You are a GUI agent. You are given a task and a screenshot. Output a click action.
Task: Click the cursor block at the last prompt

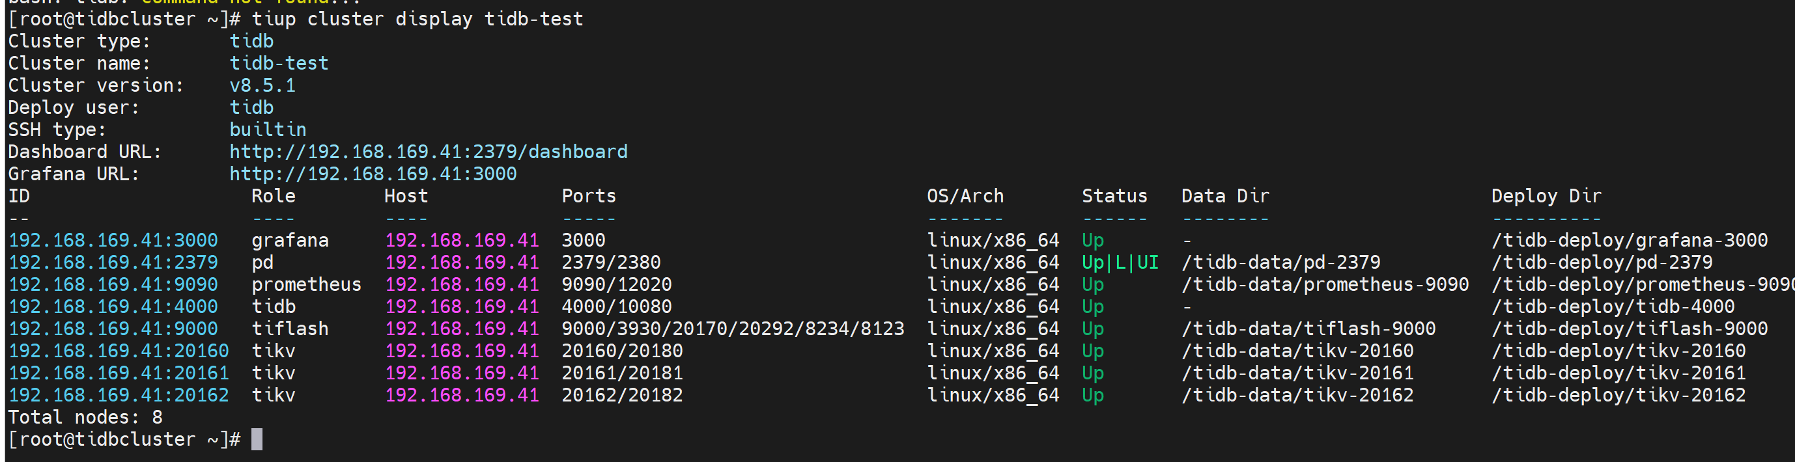tap(257, 439)
